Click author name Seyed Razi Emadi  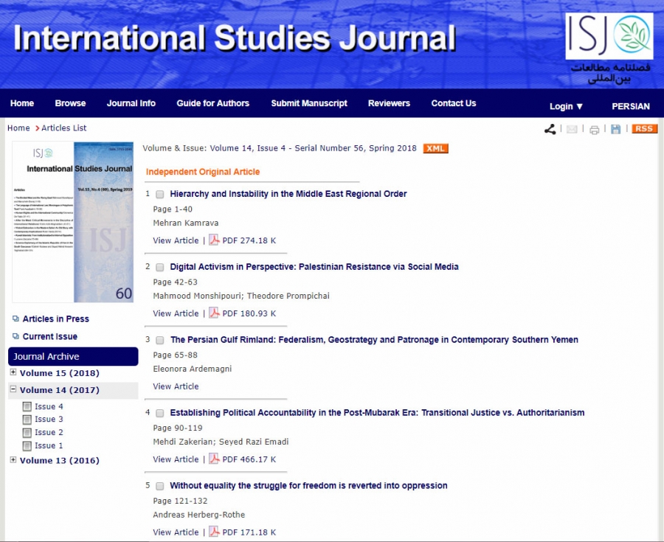(x=254, y=442)
